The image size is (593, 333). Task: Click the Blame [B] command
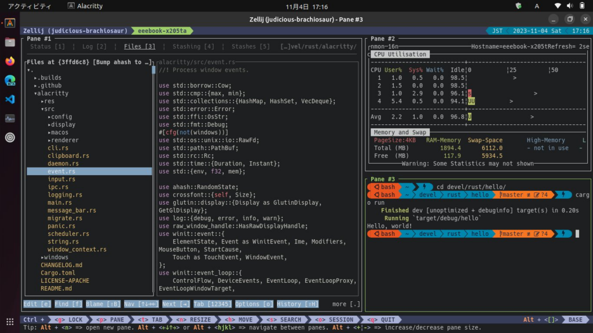103,304
